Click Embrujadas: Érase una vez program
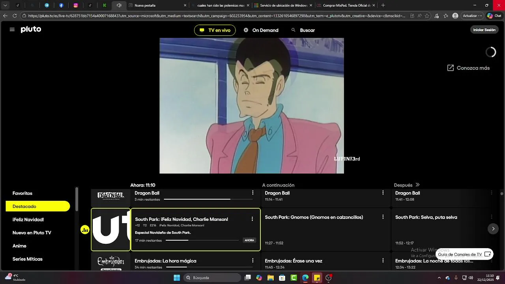Screen dimensions: 505x284 (325, 262)
